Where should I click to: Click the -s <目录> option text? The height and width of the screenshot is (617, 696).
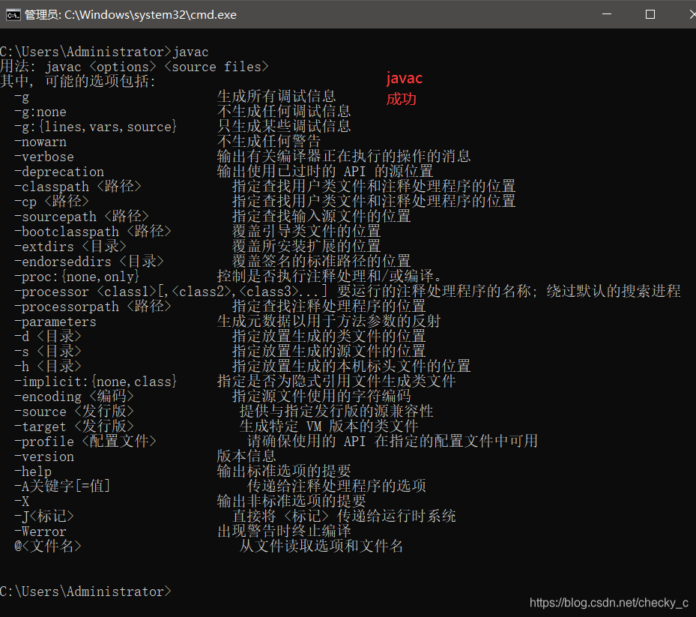(48, 352)
